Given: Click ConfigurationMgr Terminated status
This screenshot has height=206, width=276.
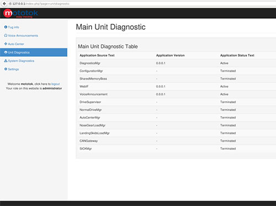Looking at the screenshot, I should tap(228, 71).
